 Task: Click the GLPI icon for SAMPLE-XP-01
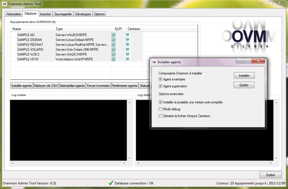tap(113, 59)
